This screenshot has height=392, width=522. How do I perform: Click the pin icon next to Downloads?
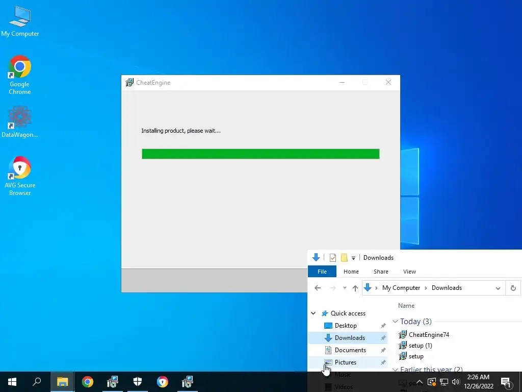[x=383, y=338]
